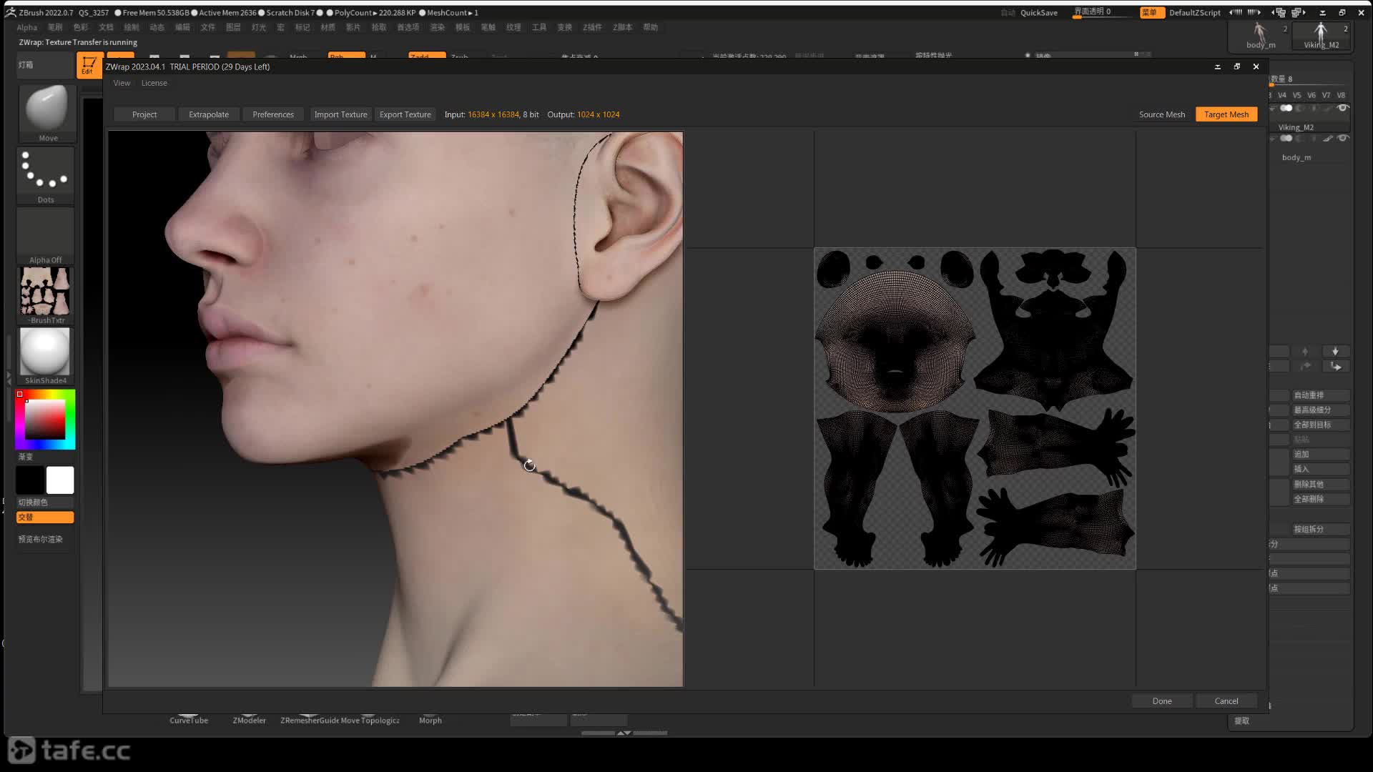Click 自动重排 auto reorder button
Screen dimensions: 1373x772
(x=1320, y=395)
